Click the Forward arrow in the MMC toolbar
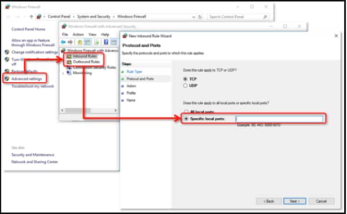Viewport: 347px width, 214px height. (70, 42)
